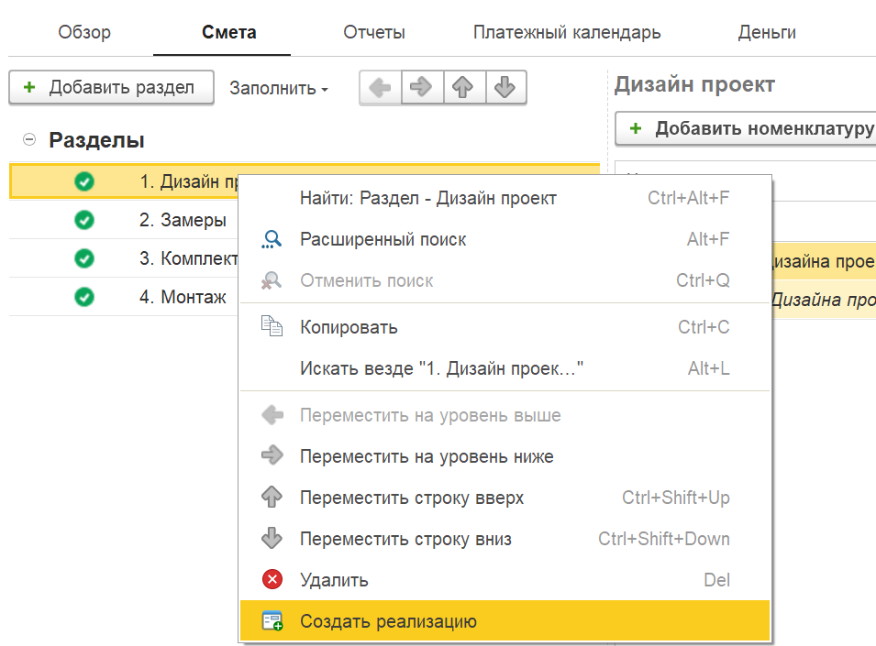Screen dimensions: 876x646
Task: Go to the Деньги tab
Action: tap(767, 32)
